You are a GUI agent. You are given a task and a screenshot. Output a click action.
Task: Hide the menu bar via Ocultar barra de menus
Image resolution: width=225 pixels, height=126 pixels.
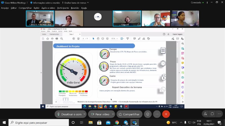click(76, 3)
